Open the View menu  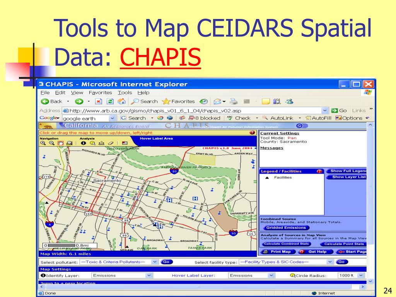click(x=77, y=93)
